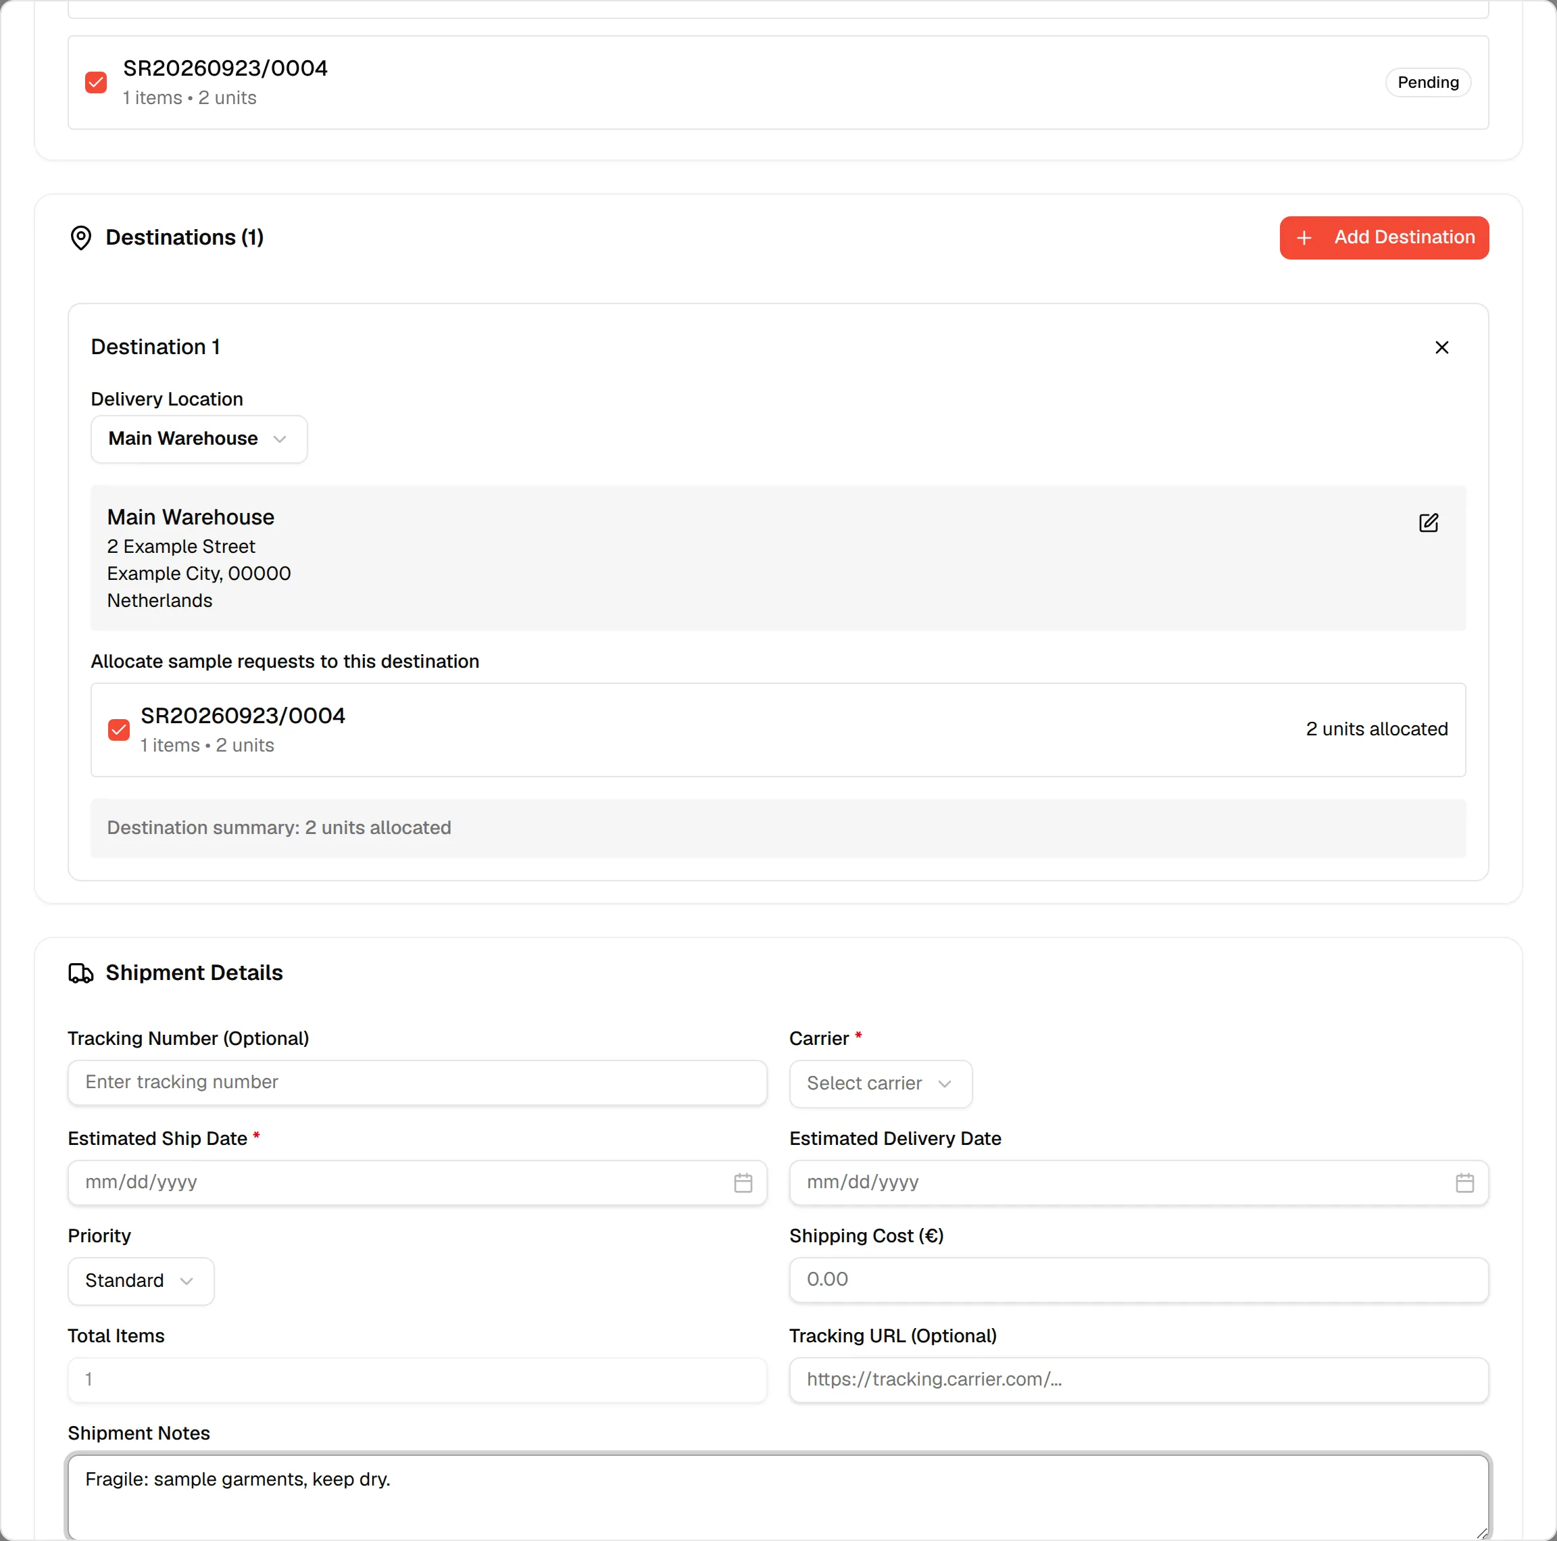Click the 'Allocate sample requests to this destination' label
The height and width of the screenshot is (1541, 1557).
tap(285, 662)
